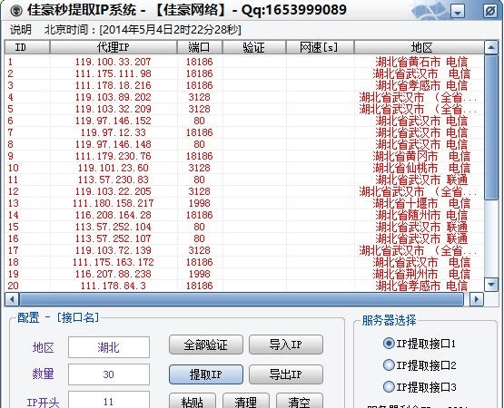This screenshot has height=408, width=504.
Task: Click the vertical scrollbar thumb
Action: tap(490, 128)
